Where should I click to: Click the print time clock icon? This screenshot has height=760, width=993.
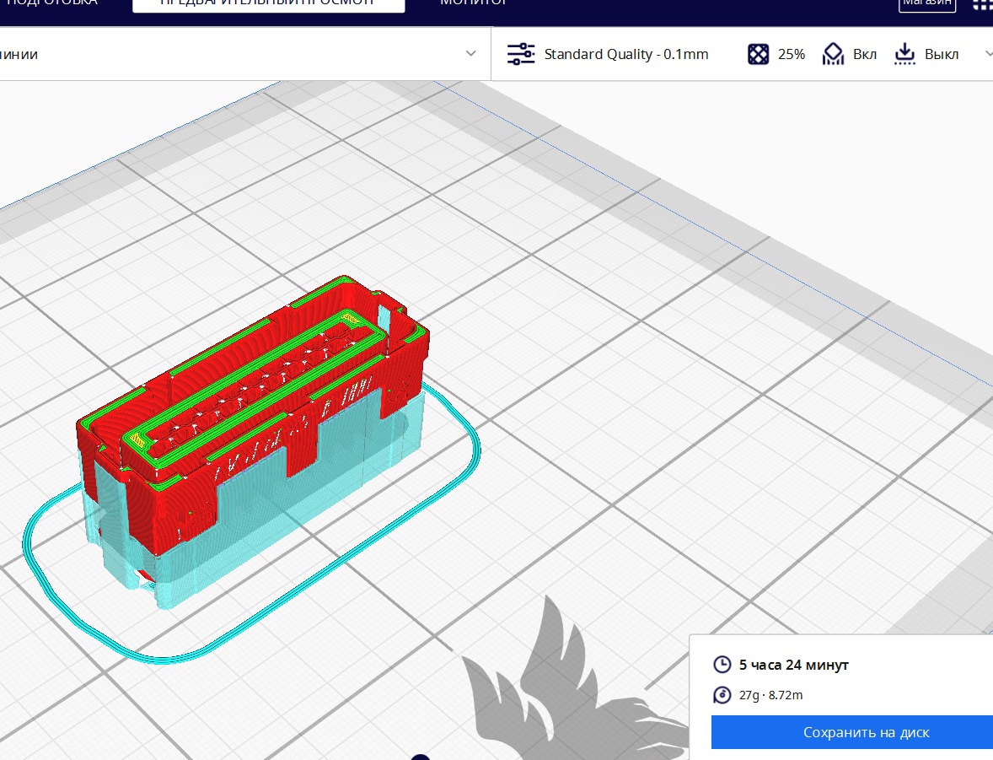[722, 665]
